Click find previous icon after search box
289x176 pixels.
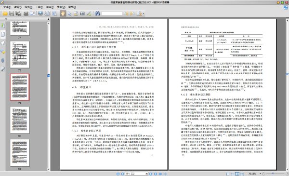point(126,14)
